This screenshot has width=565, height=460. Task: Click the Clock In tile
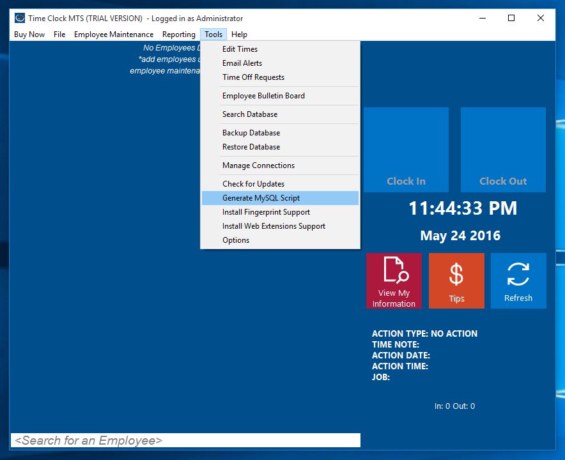[x=406, y=149]
